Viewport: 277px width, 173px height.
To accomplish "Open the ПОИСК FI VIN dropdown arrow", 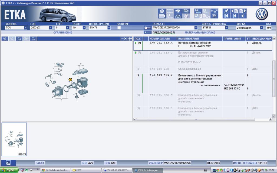I will tap(196, 28).
